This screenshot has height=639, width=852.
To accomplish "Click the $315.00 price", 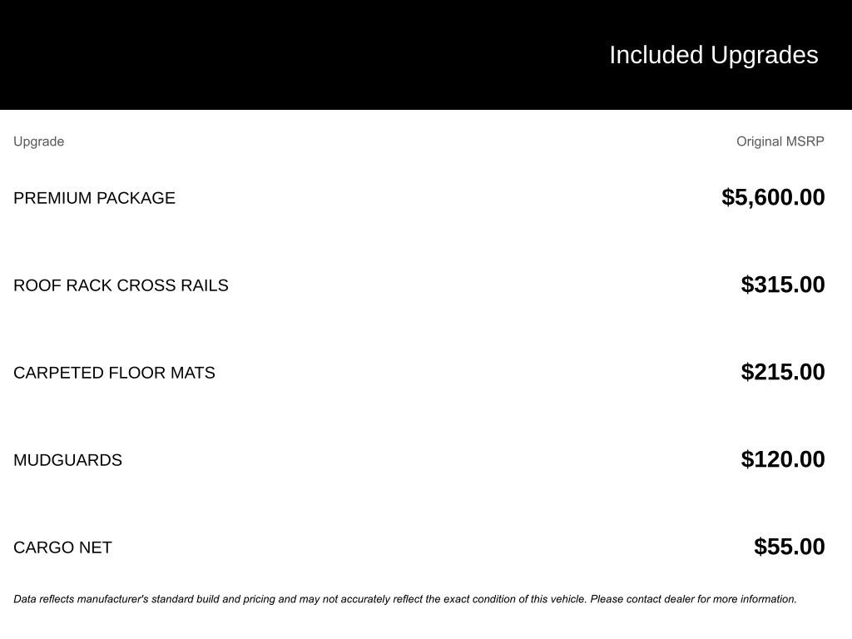I will (x=783, y=285).
